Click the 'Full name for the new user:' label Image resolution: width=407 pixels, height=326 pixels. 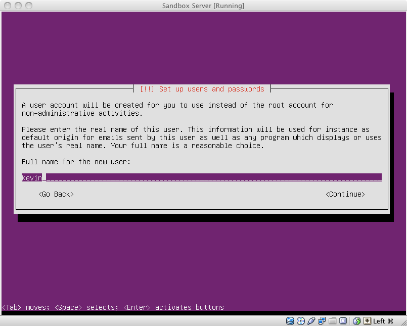[76, 162]
